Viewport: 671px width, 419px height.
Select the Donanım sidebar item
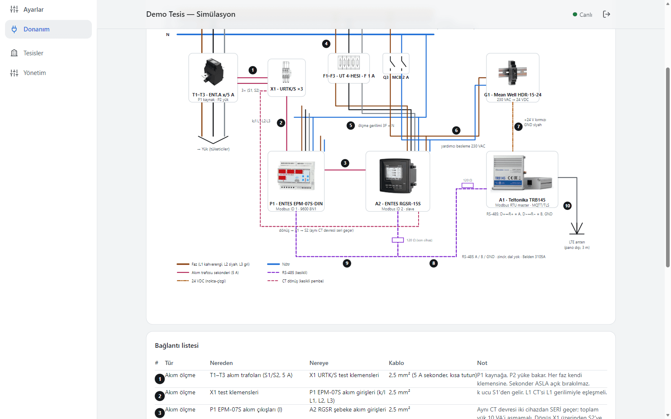pyautogui.click(x=48, y=29)
